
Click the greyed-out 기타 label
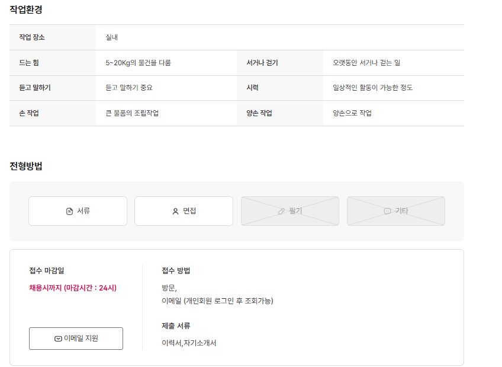[x=401, y=211]
